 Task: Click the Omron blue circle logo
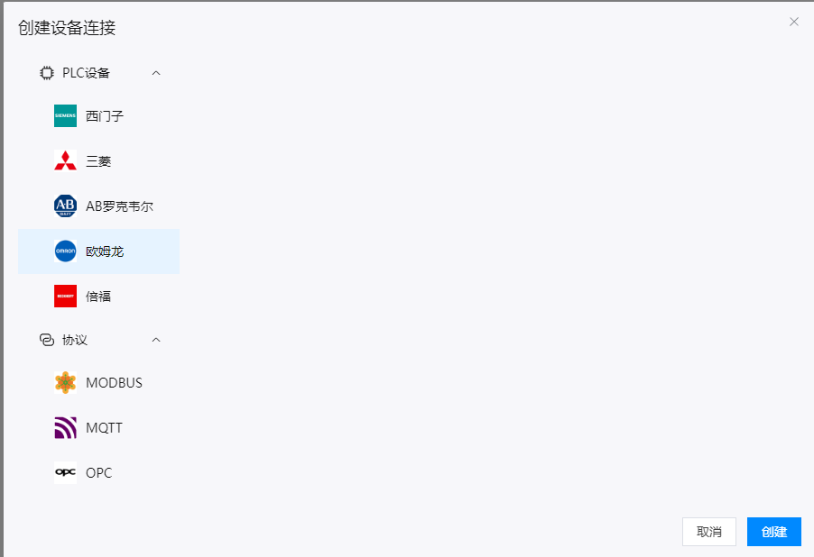pos(65,251)
